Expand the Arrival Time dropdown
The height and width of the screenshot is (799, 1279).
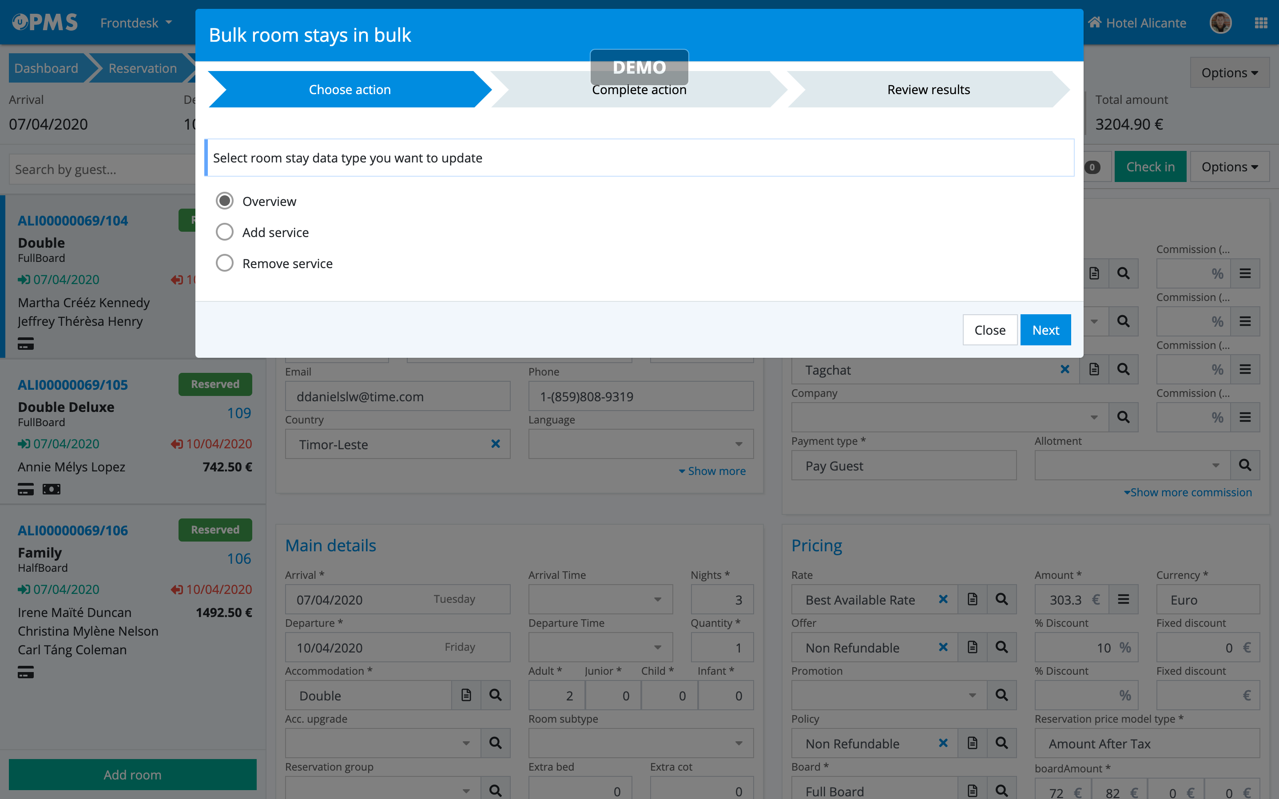[657, 599]
